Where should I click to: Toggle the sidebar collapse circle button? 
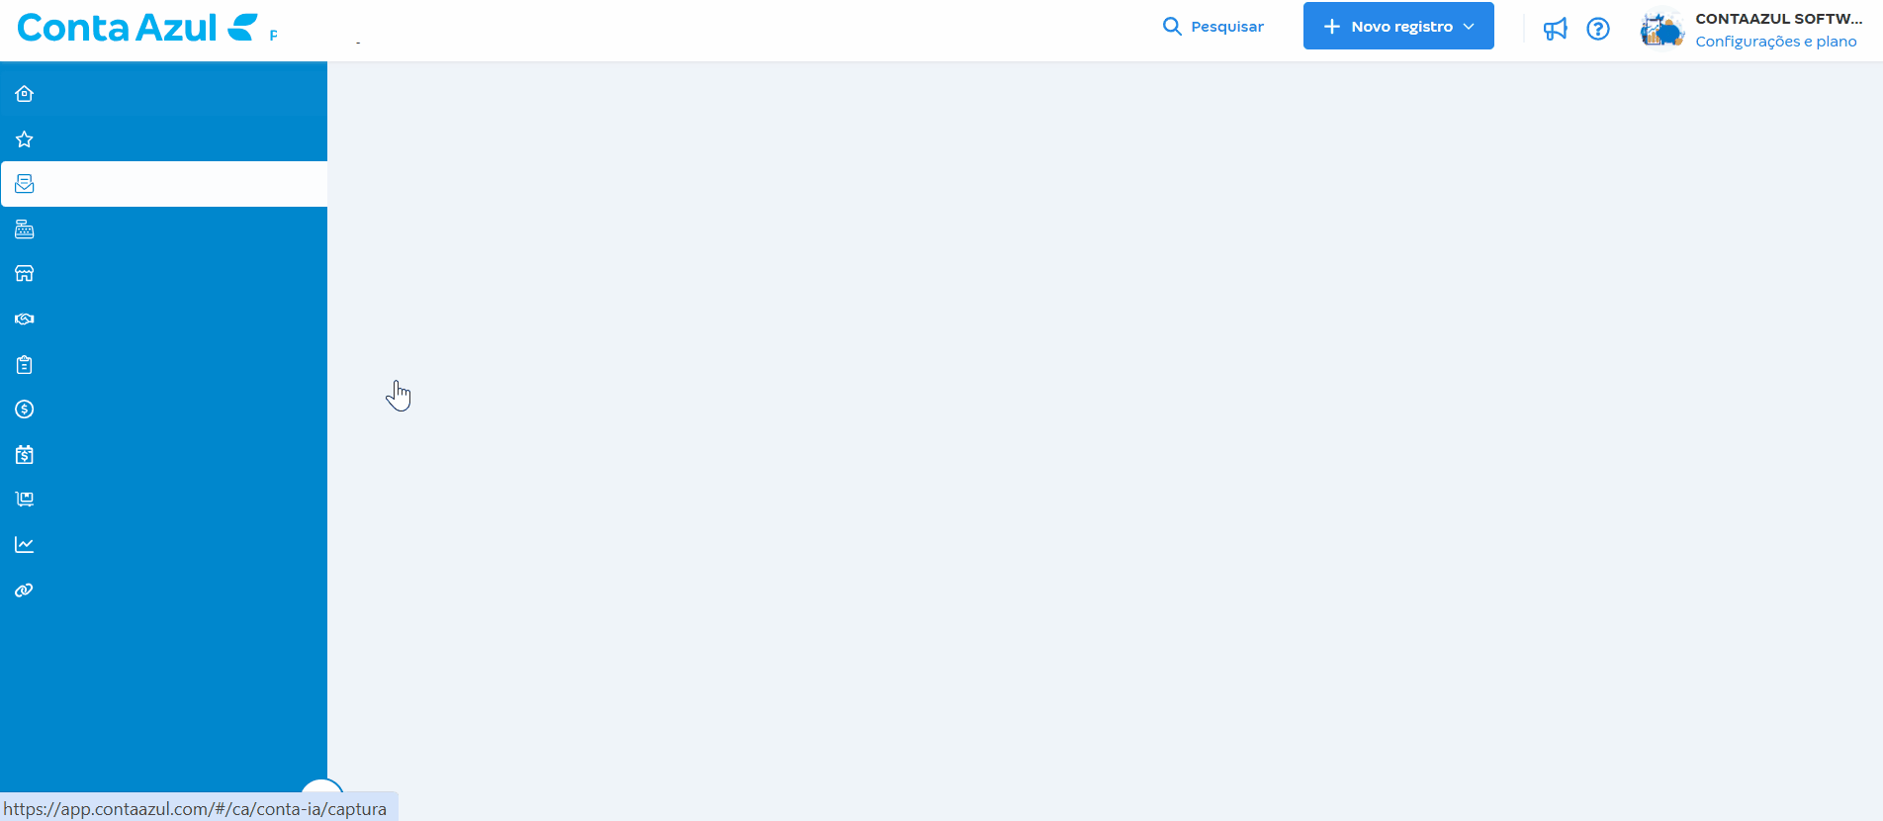(321, 791)
